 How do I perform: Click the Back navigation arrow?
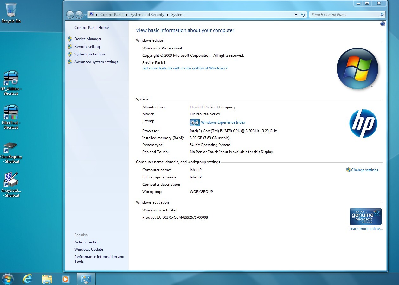70,15
